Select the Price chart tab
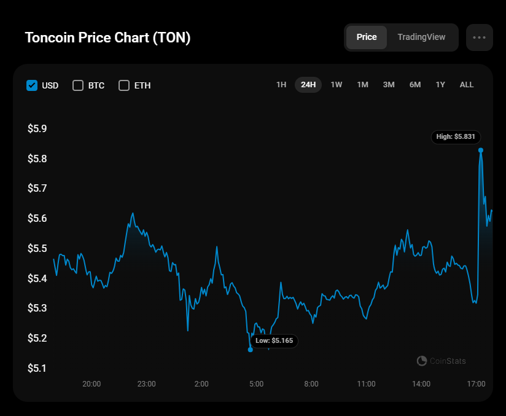506x416 pixels. 367,37
